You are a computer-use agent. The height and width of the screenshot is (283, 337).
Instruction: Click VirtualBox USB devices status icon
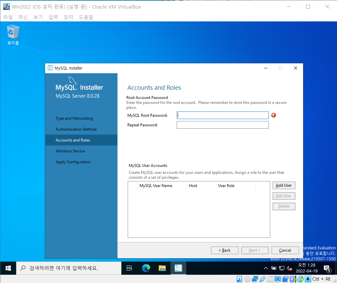pyautogui.click(x=262, y=279)
